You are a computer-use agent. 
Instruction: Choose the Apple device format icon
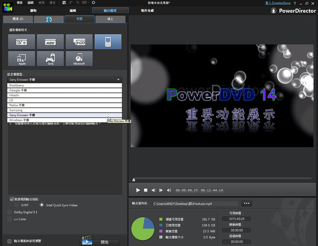pos(22,58)
